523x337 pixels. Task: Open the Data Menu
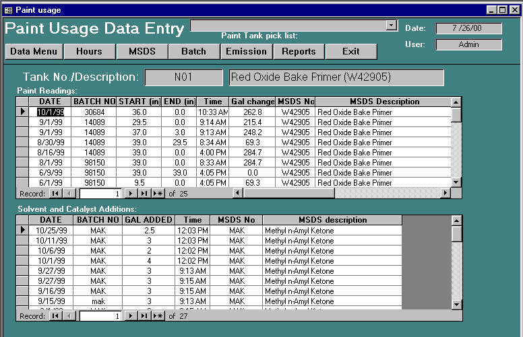pos(34,52)
